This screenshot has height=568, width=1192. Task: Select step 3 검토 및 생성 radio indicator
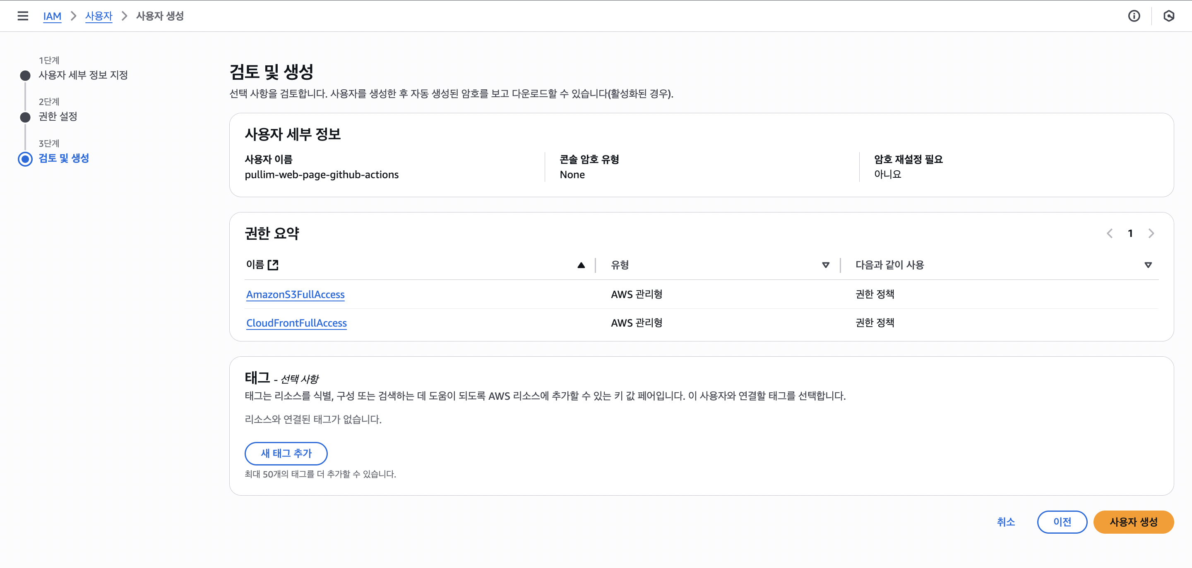25,159
